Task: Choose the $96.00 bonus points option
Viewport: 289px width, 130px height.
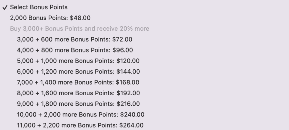Action: pos(123,50)
